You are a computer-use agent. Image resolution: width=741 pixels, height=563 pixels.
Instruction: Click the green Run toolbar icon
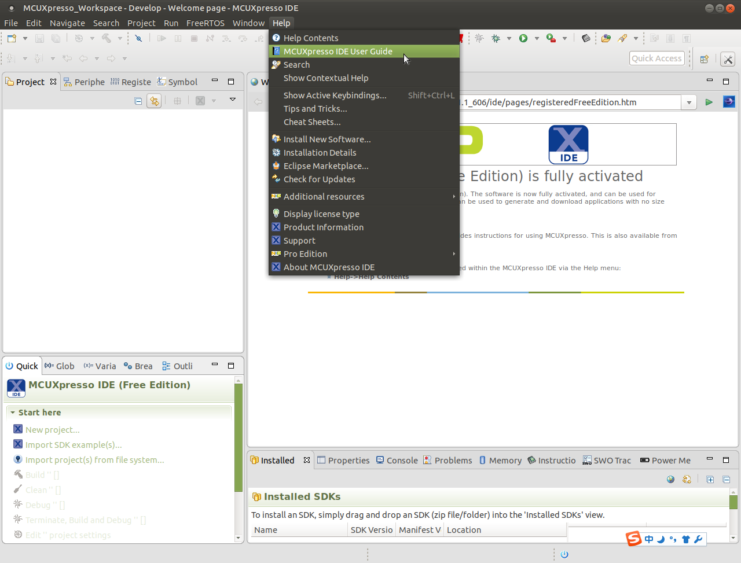pyautogui.click(x=523, y=38)
